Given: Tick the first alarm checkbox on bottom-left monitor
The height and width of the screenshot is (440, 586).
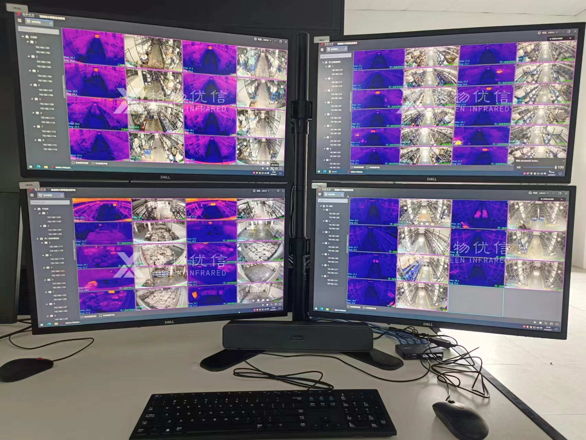Looking at the screenshot, I should point(82,317).
